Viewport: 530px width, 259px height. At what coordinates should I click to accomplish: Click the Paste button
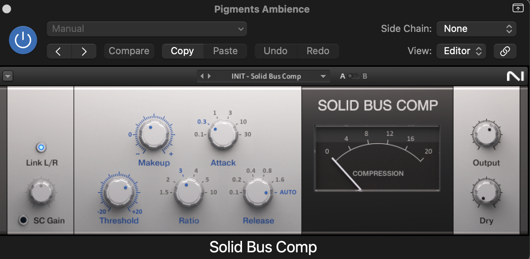coord(225,51)
